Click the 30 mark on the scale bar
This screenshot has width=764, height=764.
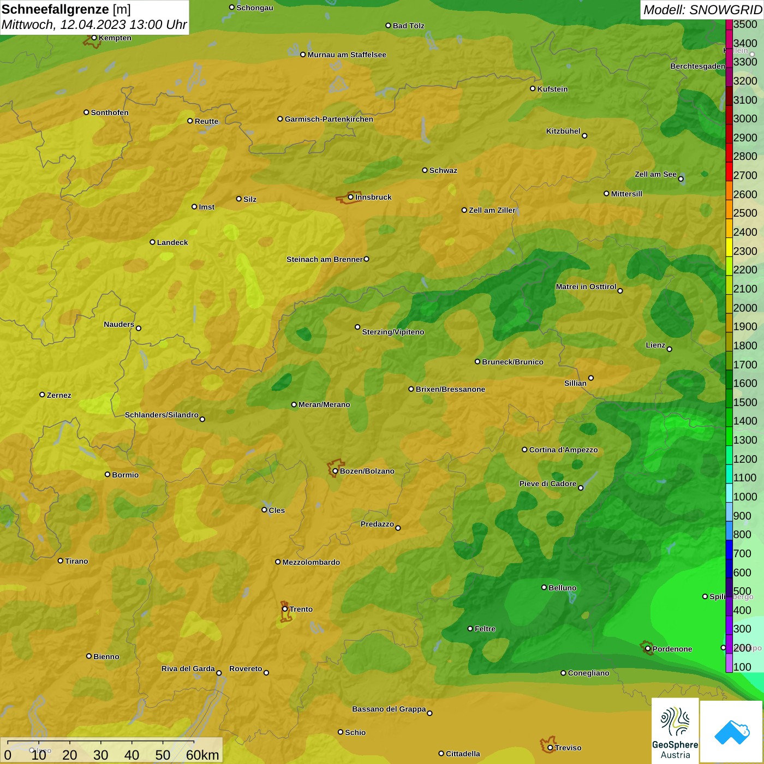pos(100,755)
